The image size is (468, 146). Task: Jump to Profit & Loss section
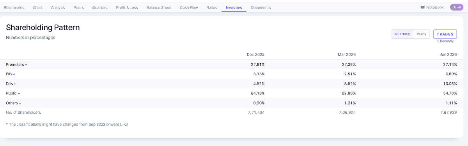pyautogui.click(x=127, y=7)
